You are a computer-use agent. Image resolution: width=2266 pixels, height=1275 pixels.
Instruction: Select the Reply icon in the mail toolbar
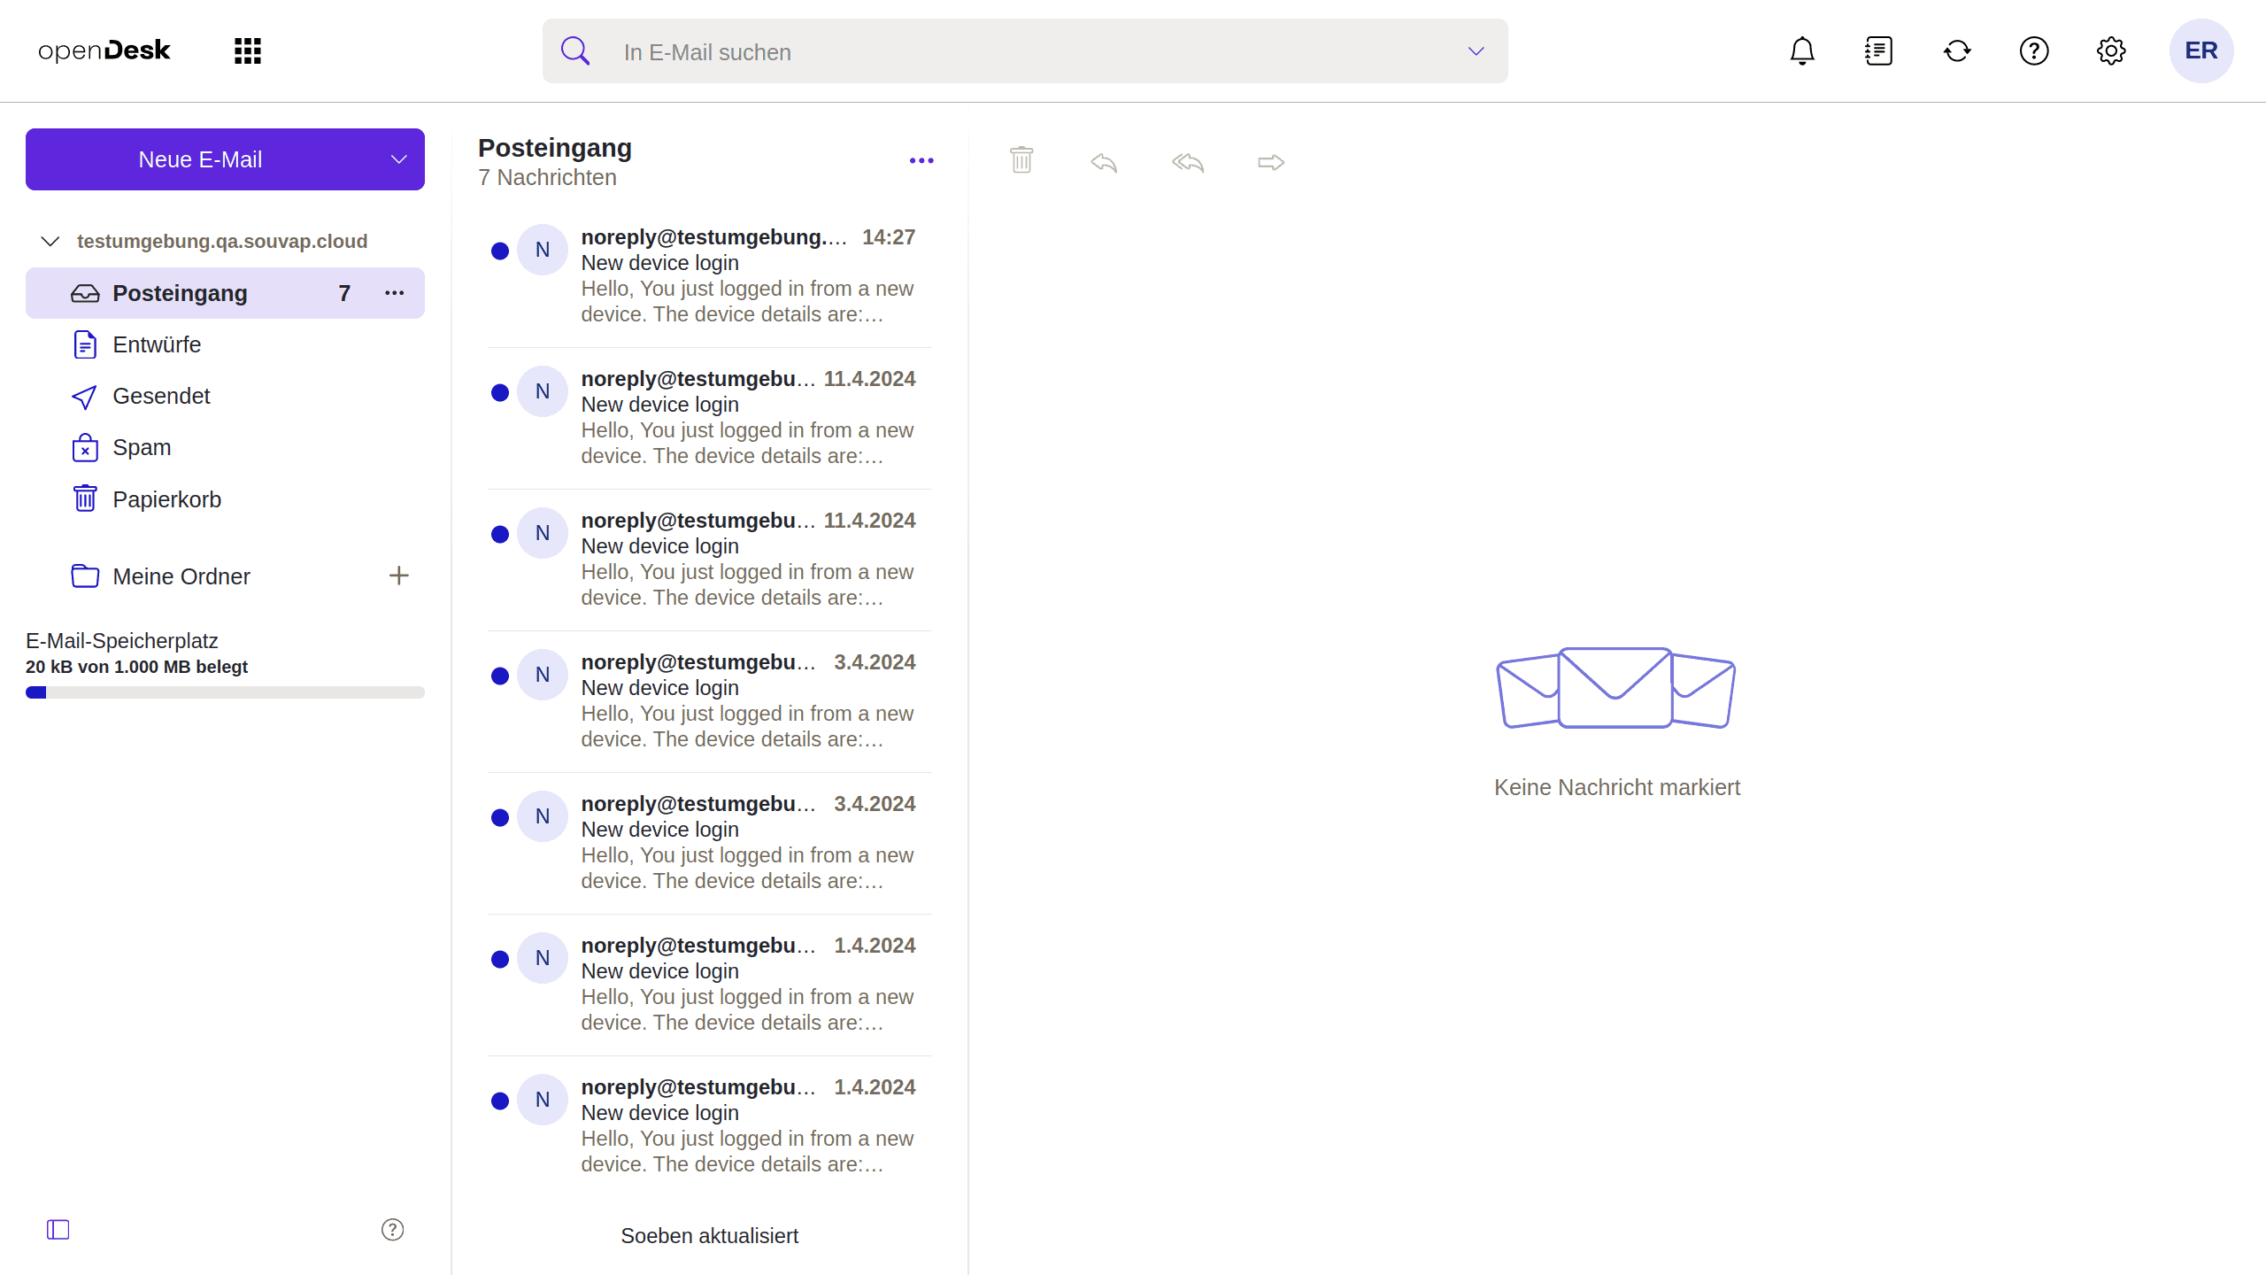pyautogui.click(x=1103, y=161)
